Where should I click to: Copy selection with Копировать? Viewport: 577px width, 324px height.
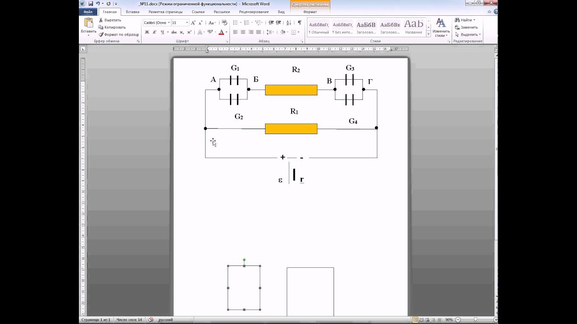(x=112, y=27)
